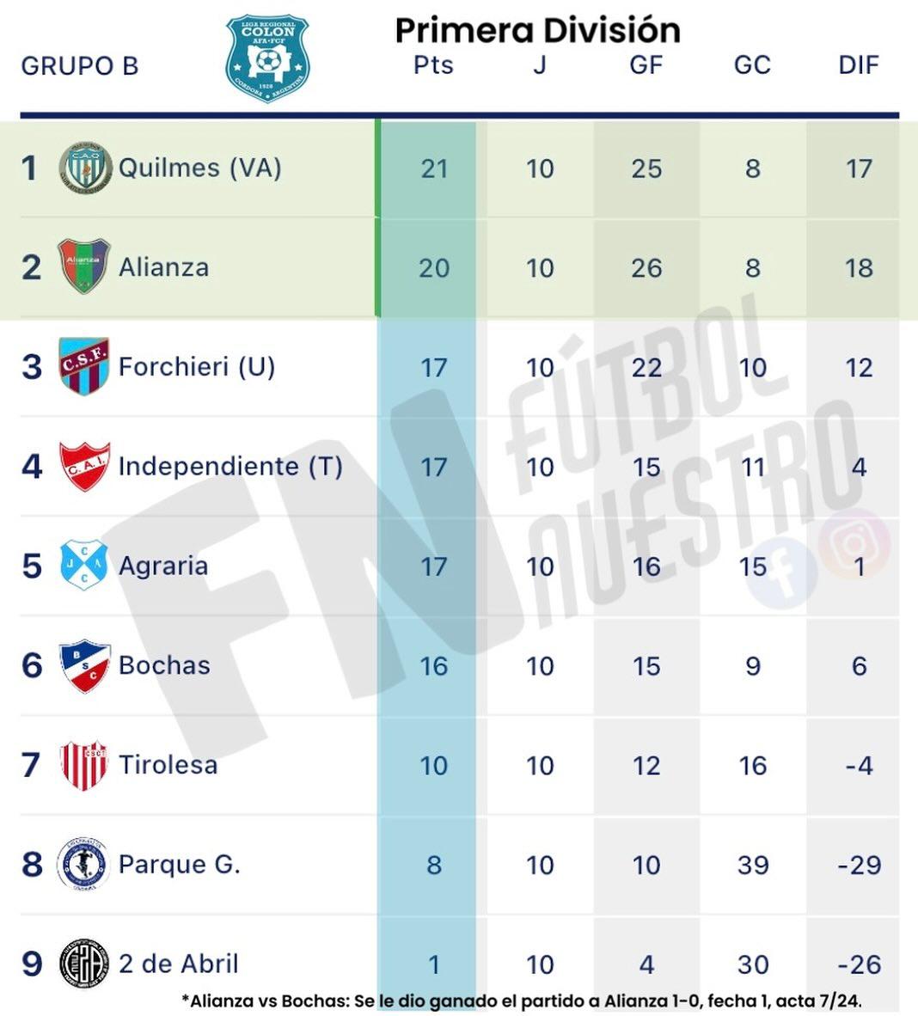Click Alianza's 20 points cell
Screen dimensions: 918x1016
pos(434,268)
